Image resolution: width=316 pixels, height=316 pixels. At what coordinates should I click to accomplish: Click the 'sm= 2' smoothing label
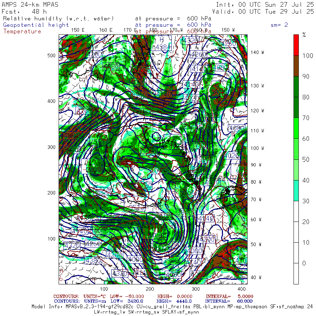[279, 25]
